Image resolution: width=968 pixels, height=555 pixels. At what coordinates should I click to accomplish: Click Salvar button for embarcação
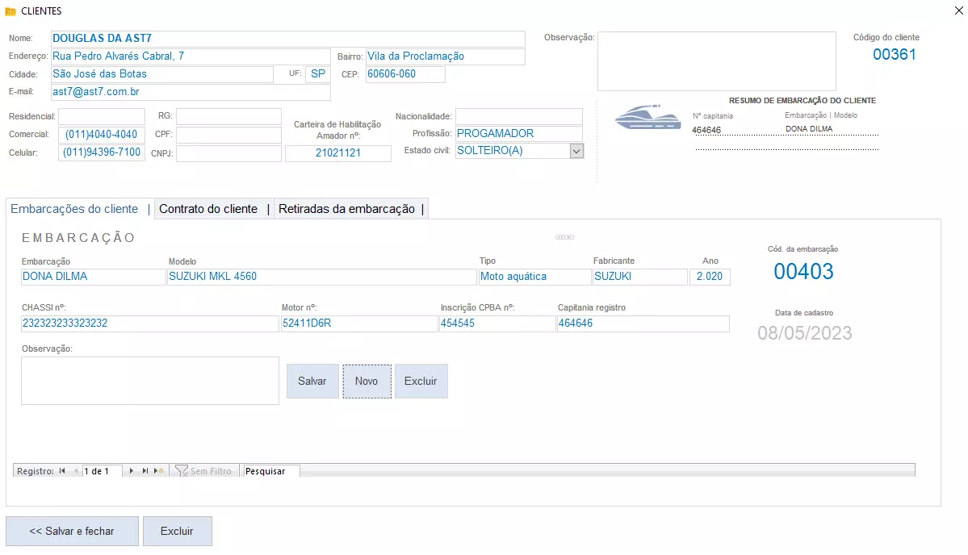(x=312, y=381)
